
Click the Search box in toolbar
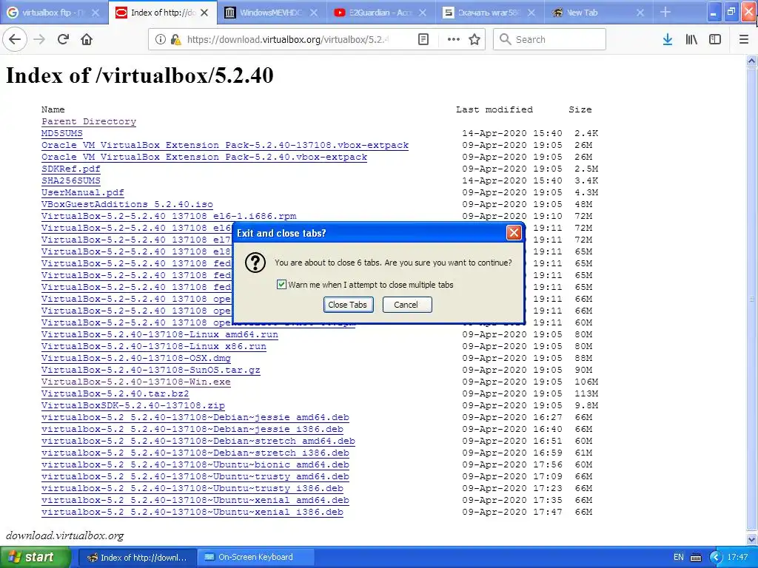click(x=549, y=40)
